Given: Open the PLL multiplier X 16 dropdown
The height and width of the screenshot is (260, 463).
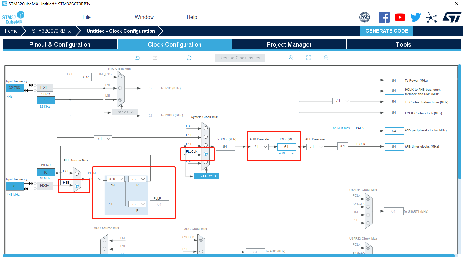Looking at the screenshot, I should [116, 179].
